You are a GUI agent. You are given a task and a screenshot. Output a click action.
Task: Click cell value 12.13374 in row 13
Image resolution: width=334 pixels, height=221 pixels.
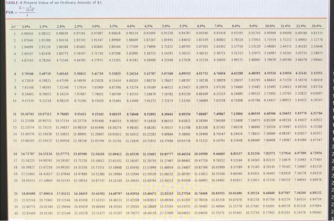coord(27,127)
